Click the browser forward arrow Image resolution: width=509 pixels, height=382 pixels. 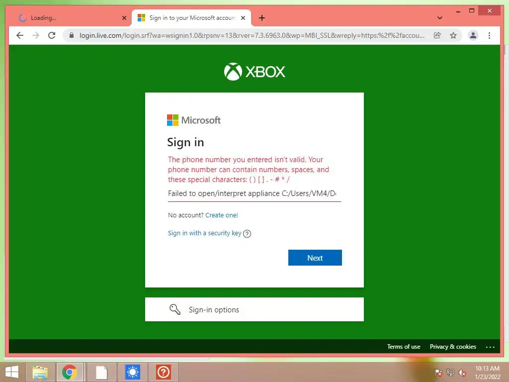[x=36, y=35]
